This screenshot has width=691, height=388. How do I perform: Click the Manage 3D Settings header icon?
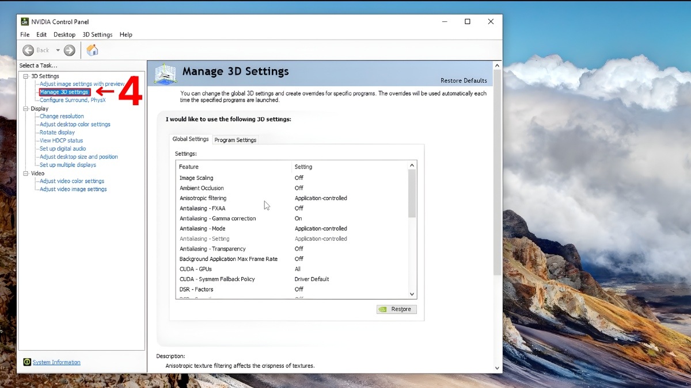coord(165,74)
